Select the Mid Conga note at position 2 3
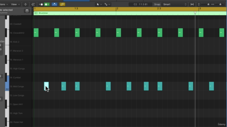Screen dimensions: 227x127 coord(160,86)
